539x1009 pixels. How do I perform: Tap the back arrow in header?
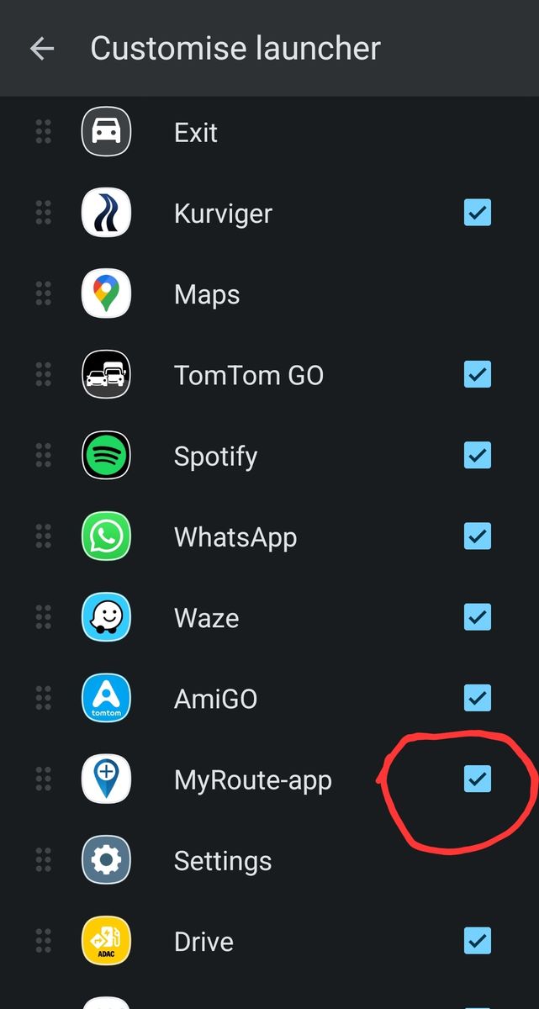[42, 49]
